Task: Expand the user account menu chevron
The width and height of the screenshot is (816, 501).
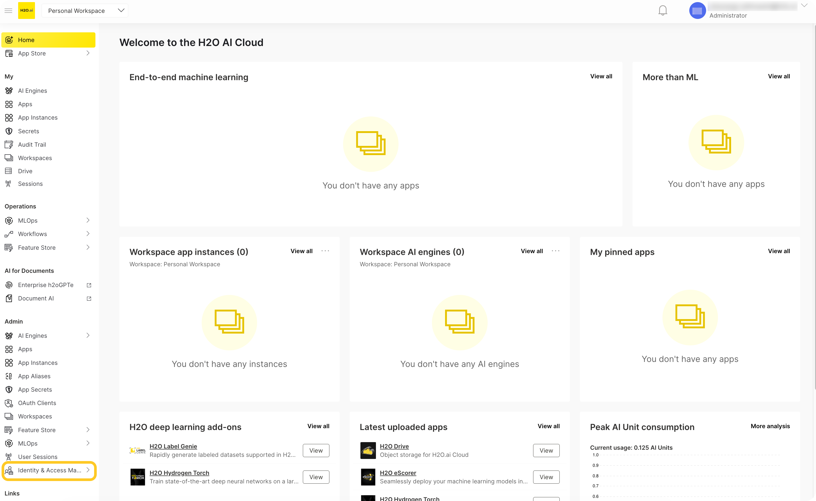Action: point(804,5)
